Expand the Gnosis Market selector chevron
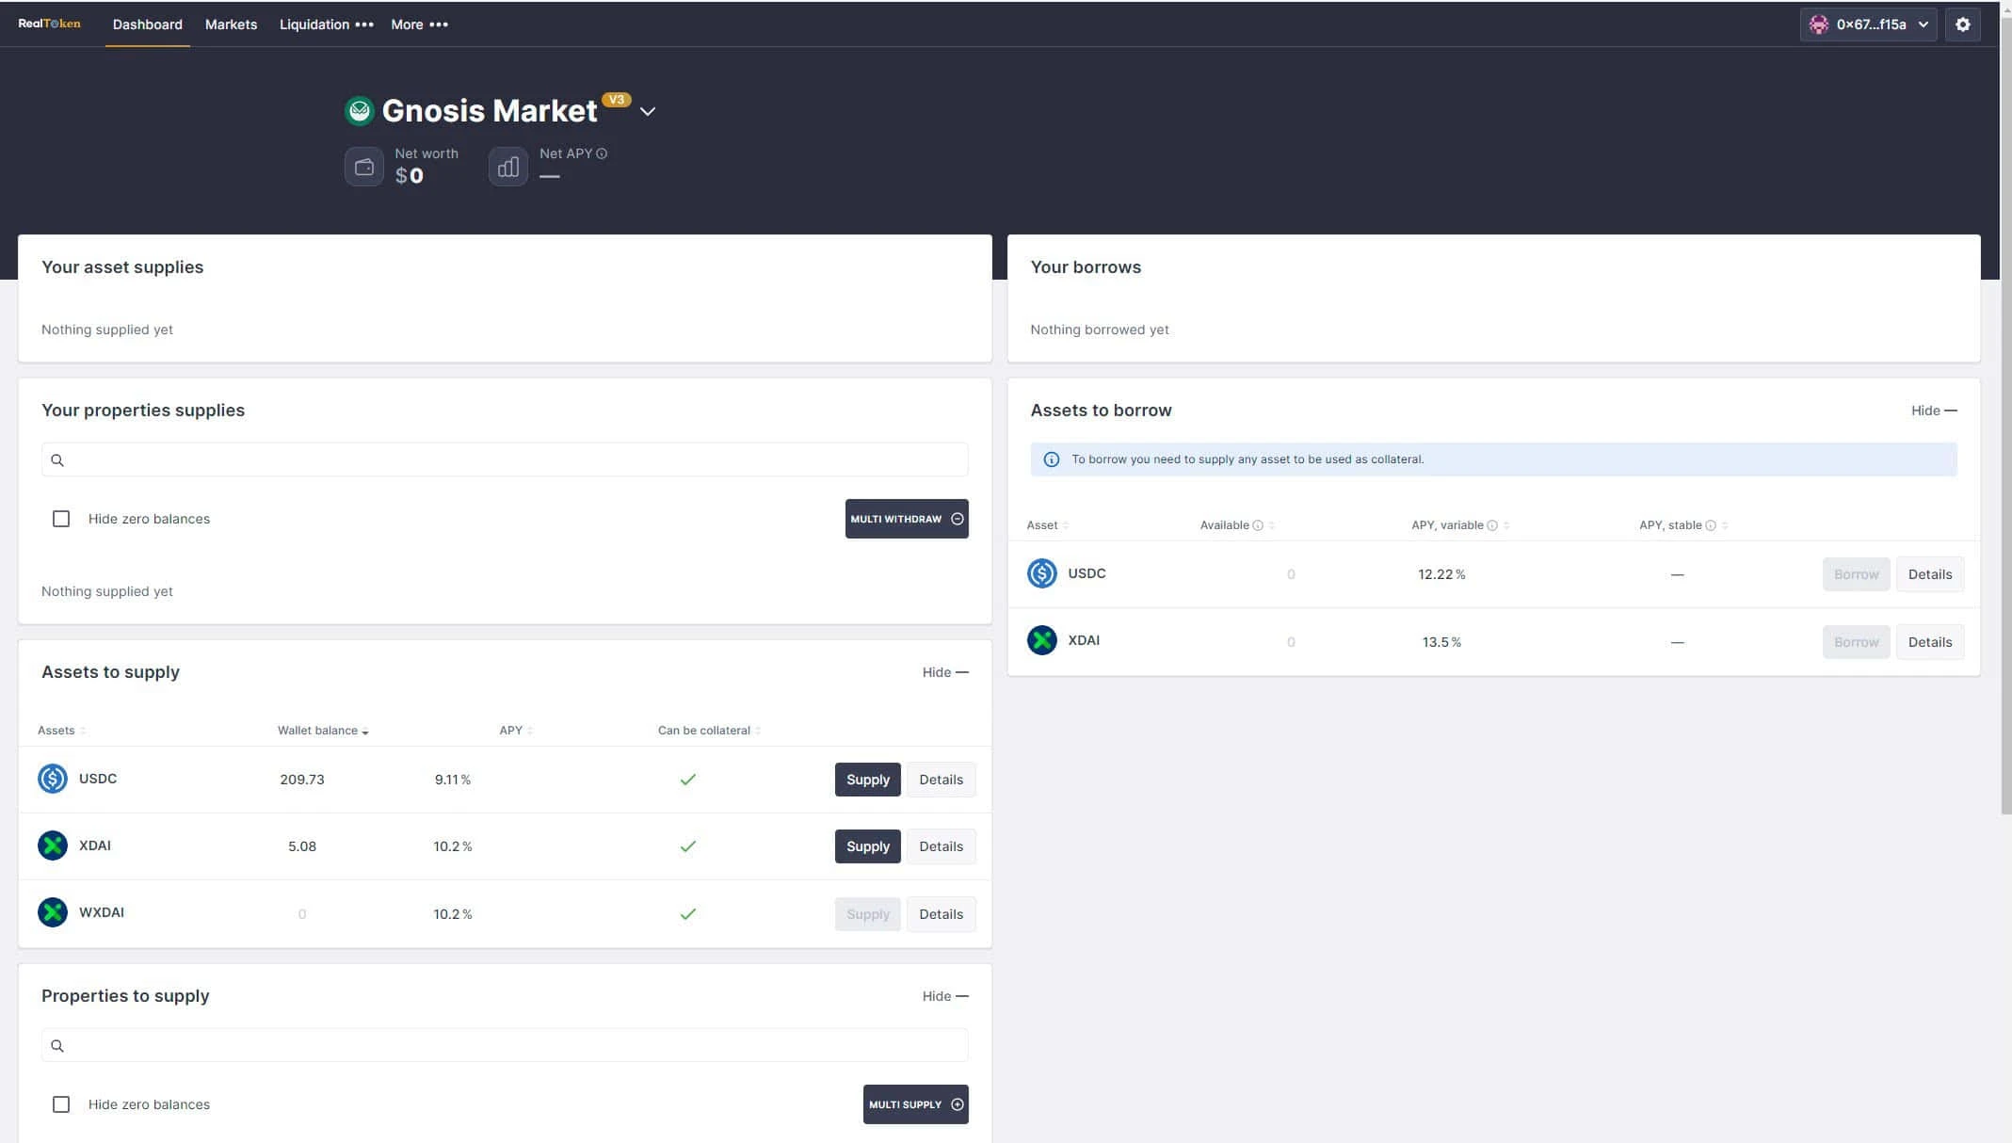The height and width of the screenshot is (1143, 2012). [x=648, y=111]
